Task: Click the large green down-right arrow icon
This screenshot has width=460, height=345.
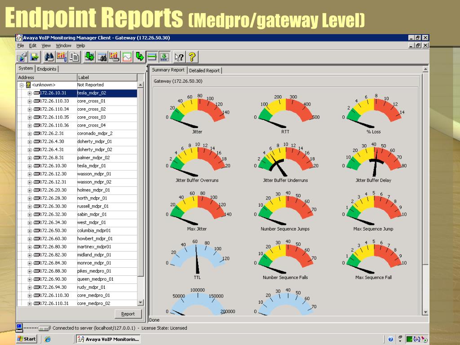Action: tap(140, 57)
